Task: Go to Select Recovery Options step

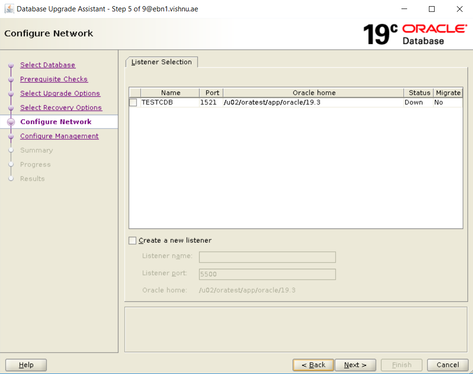Action: [x=61, y=108]
